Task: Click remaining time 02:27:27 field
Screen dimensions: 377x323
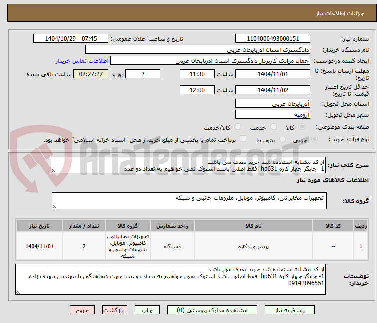Action: tap(91, 74)
